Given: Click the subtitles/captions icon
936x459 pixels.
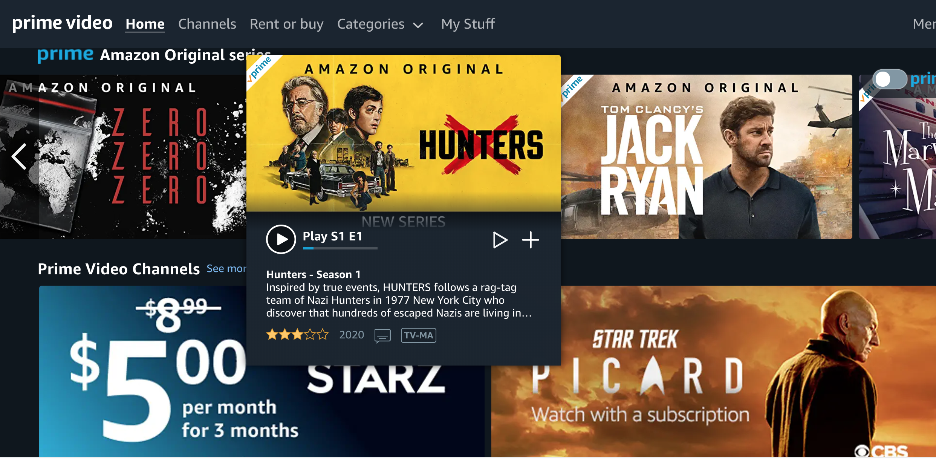Looking at the screenshot, I should tap(382, 335).
